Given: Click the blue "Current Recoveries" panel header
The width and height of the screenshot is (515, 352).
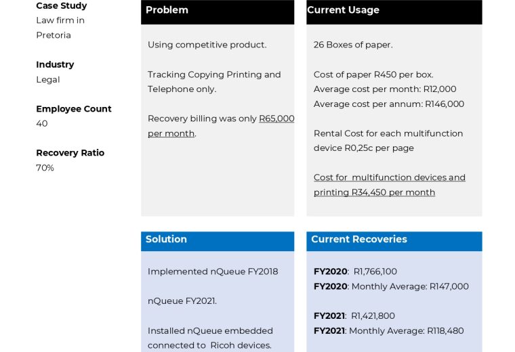Looking at the screenshot, I should 394,240.
